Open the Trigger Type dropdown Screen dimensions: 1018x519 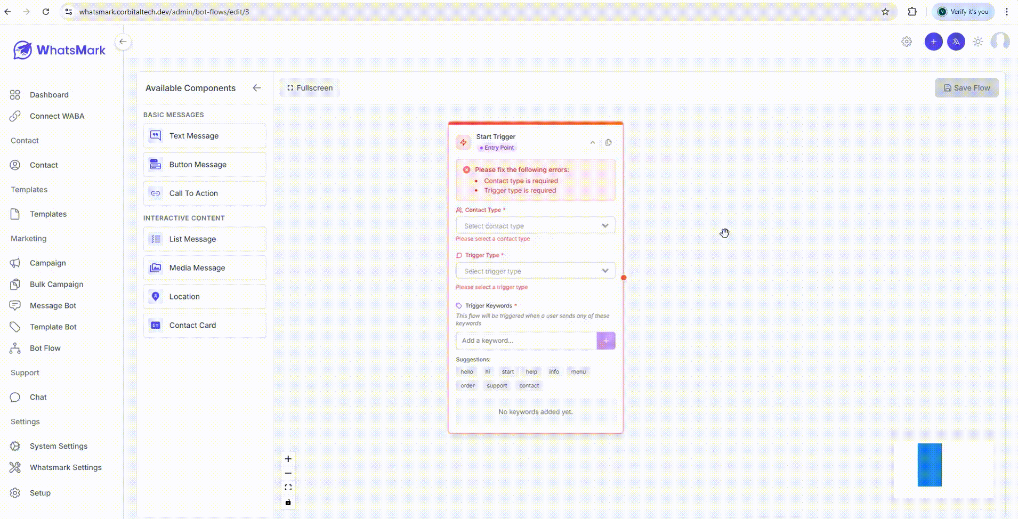click(x=535, y=271)
